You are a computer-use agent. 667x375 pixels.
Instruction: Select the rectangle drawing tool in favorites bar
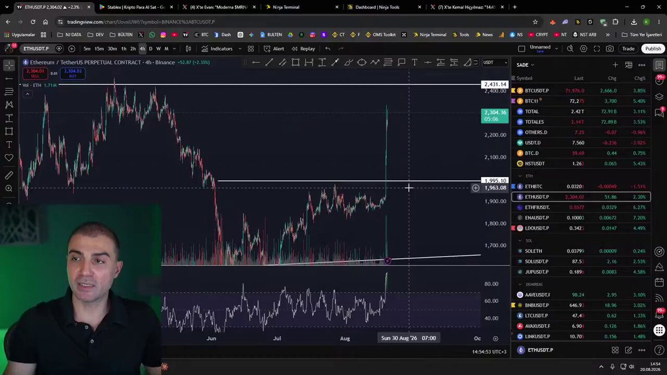296,62
